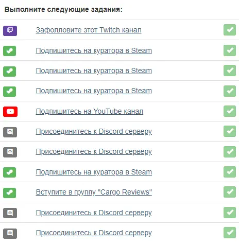239x246 pixels.
Task: Click the checkmark box for the YouTube channel task
Action: click(x=230, y=111)
